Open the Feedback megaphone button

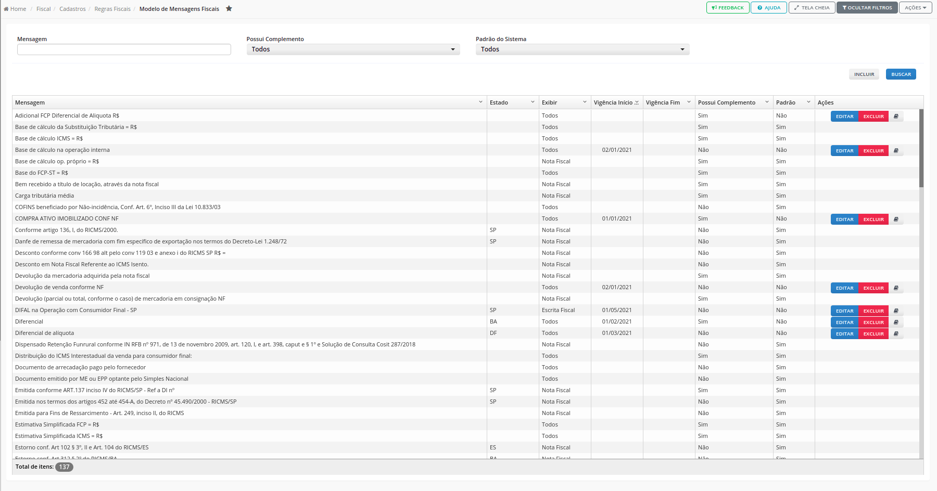tap(728, 8)
